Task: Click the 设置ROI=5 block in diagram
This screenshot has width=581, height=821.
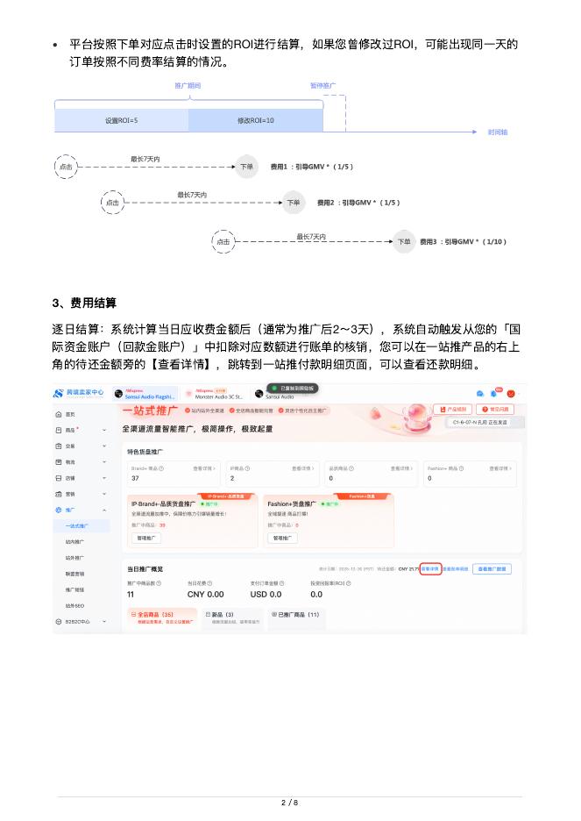Action: point(121,120)
